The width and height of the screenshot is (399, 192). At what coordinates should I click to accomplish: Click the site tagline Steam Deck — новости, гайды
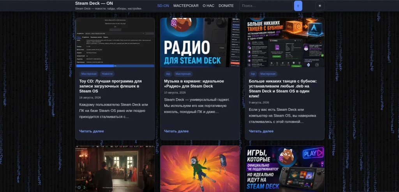(108, 9)
